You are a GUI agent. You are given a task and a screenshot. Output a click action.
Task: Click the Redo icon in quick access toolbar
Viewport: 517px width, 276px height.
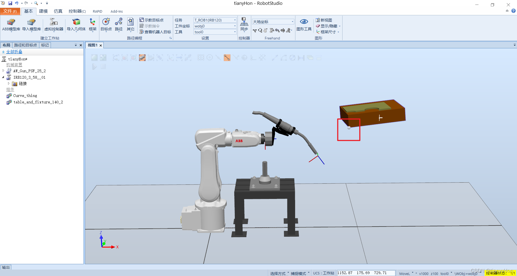(26, 3)
